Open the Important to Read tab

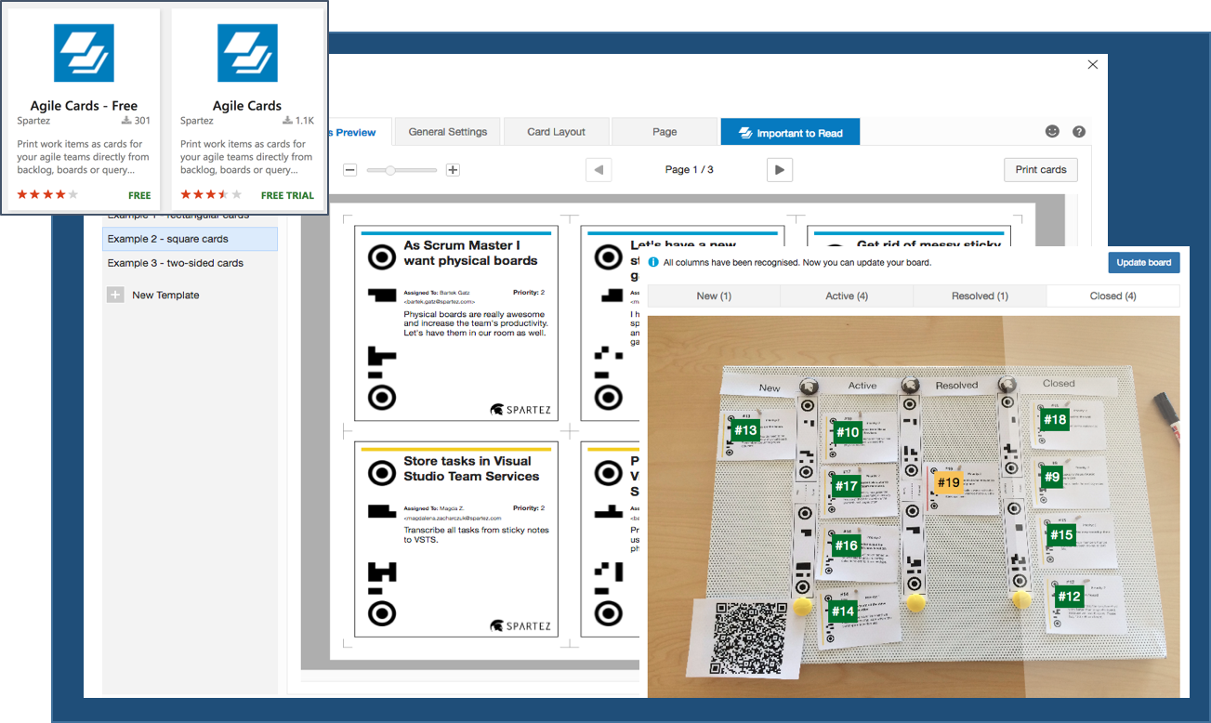point(790,132)
